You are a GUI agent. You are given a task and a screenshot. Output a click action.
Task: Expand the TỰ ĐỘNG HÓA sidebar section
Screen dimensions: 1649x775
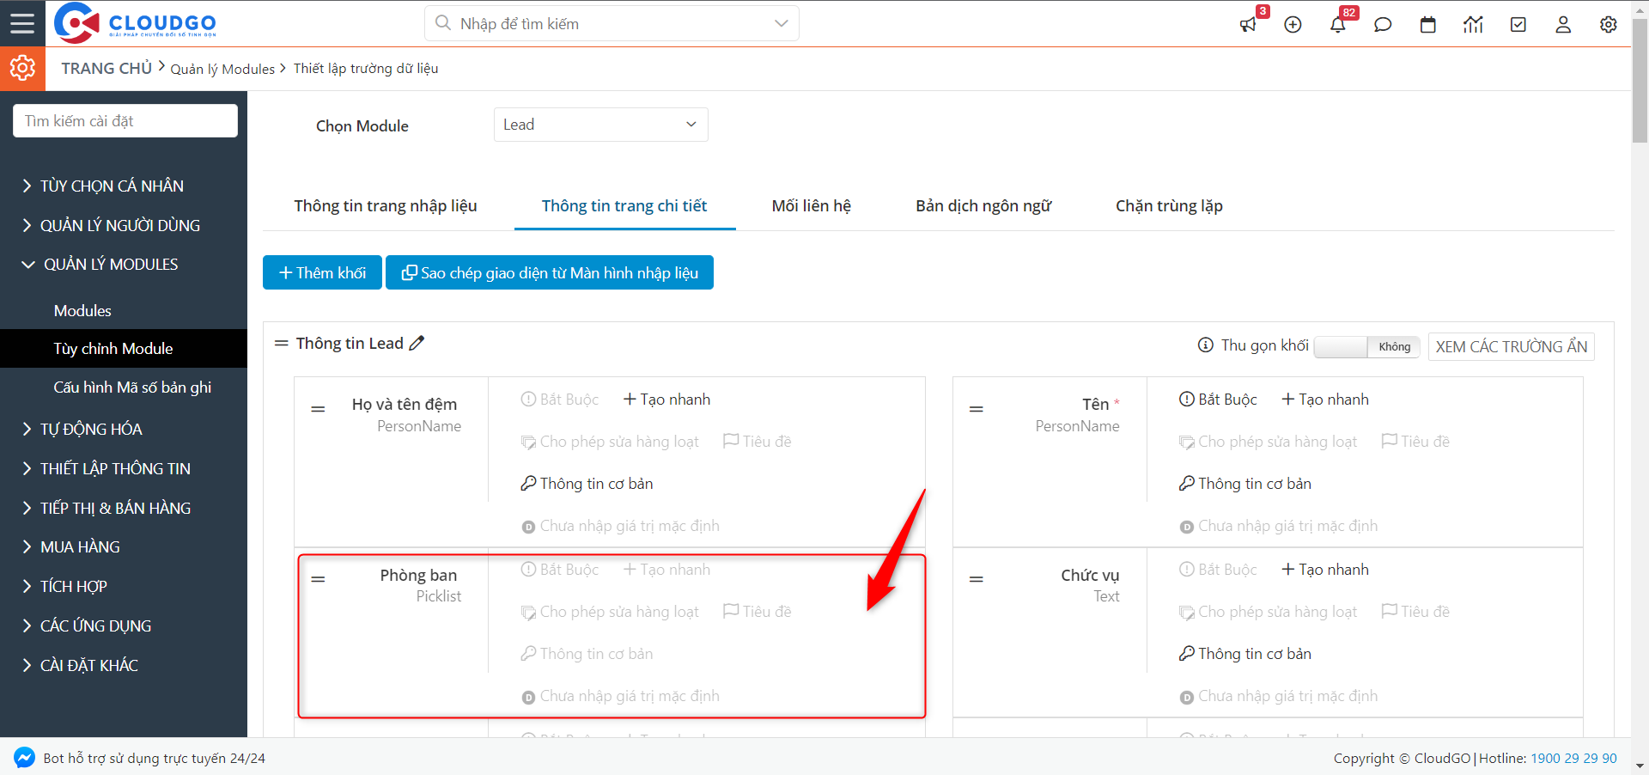point(91,429)
